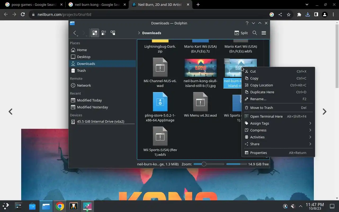Adjust Dolphin Zoom slider
The width and height of the screenshot is (339, 212).
(x=209, y=164)
